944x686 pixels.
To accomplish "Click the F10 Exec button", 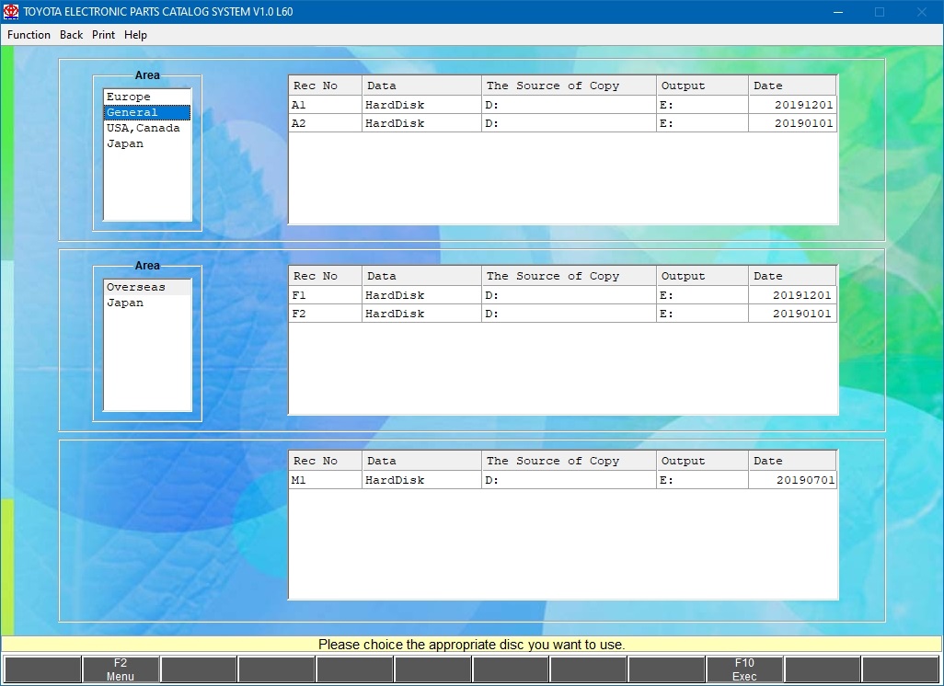I will pos(744,669).
